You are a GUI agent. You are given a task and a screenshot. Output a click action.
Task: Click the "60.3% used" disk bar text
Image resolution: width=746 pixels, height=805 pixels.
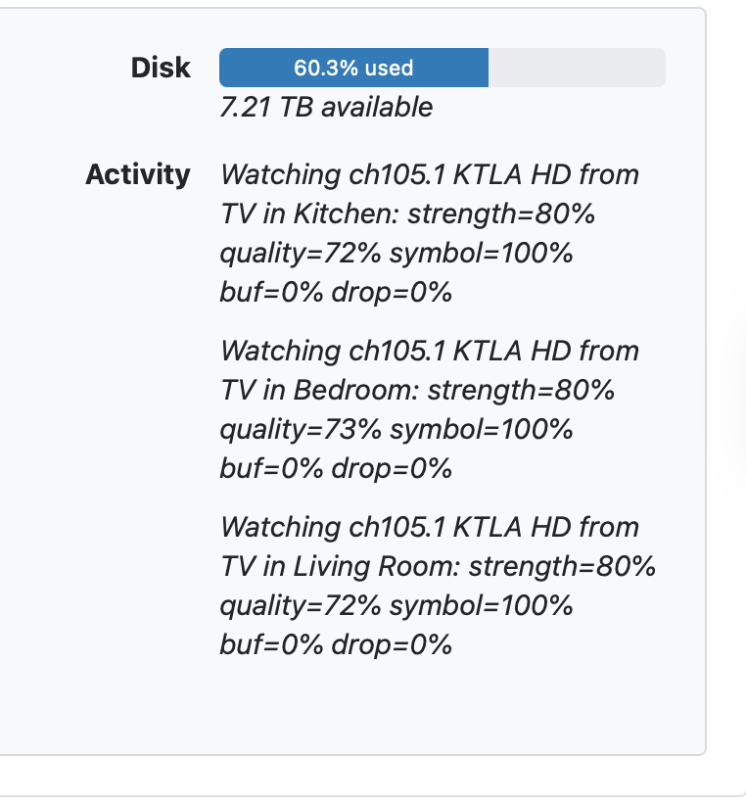(353, 69)
